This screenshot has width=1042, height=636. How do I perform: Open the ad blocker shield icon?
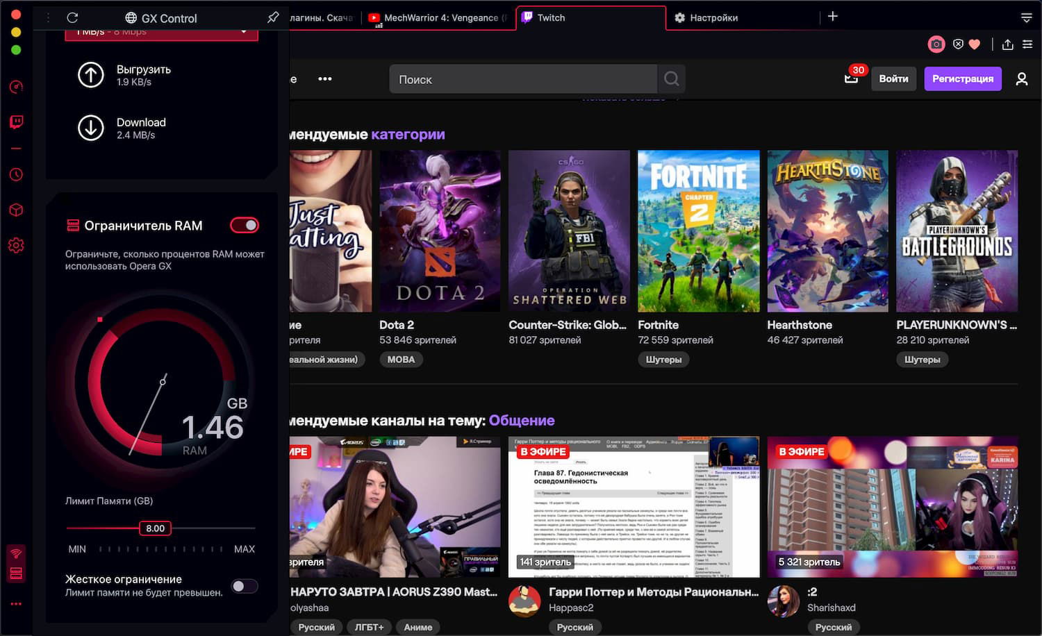[x=958, y=44]
